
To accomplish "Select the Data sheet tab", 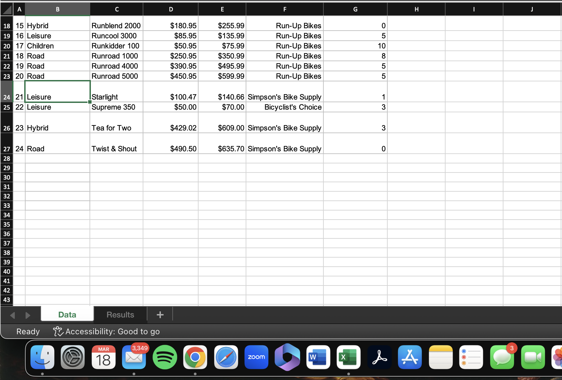I will (67, 314).
